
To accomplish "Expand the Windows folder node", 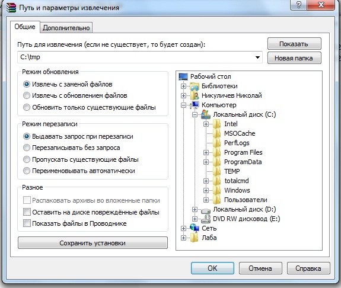I will tap(206, 191).
